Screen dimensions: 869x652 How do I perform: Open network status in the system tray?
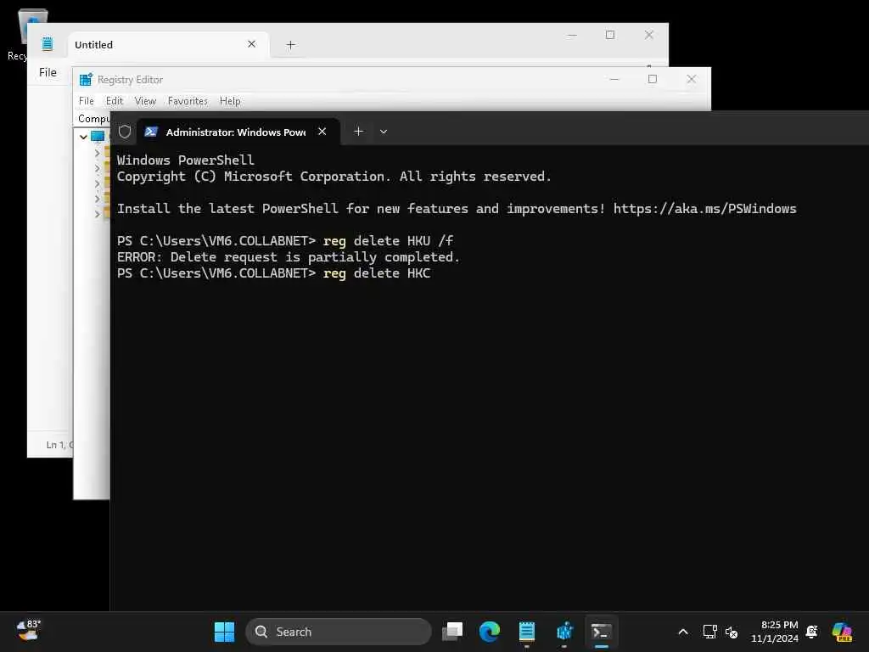(709, 632)
